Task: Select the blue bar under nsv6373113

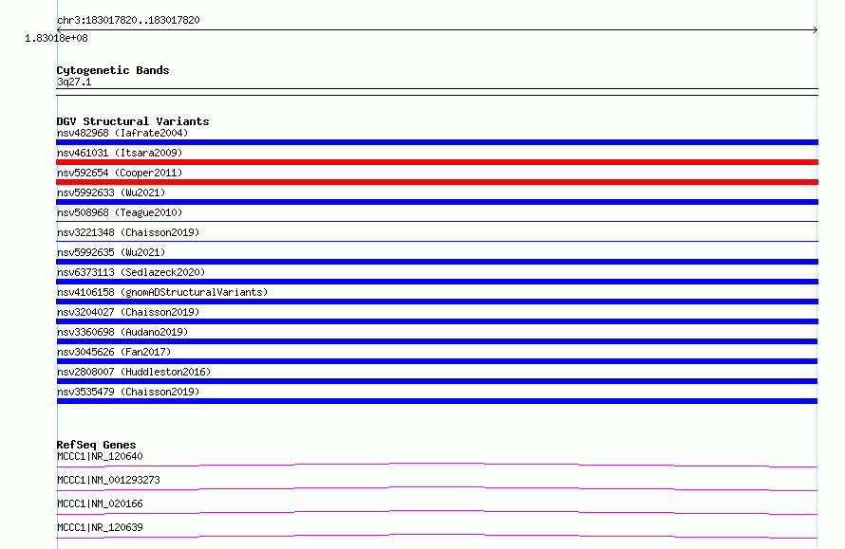Action: (437, 282)
